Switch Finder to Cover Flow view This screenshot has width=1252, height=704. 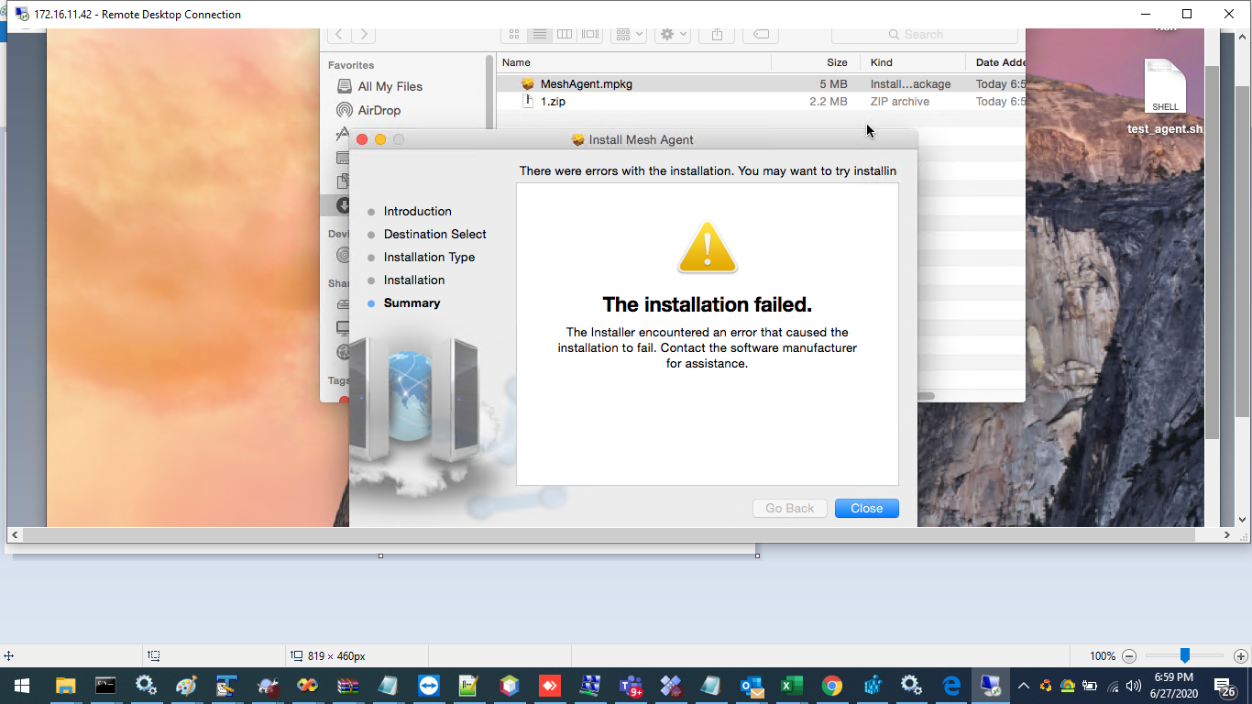pyautogui.click(x=589, y=34)
